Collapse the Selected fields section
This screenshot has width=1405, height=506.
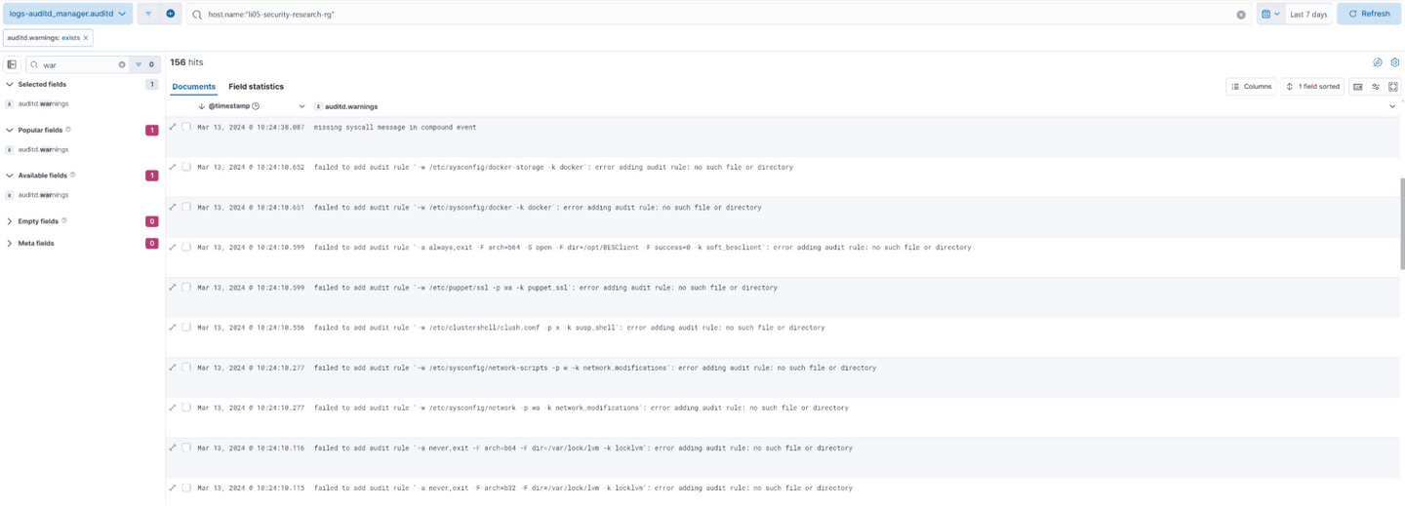10,85
